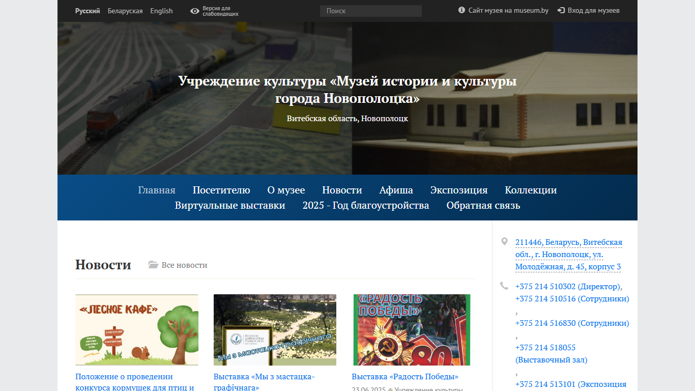Click the map pin icon by the address

504,241
